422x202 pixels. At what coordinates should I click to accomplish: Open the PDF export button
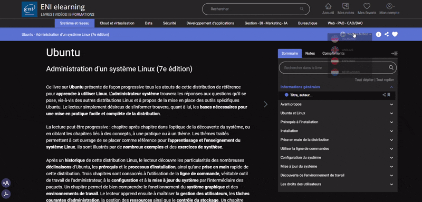pos(6,194)
